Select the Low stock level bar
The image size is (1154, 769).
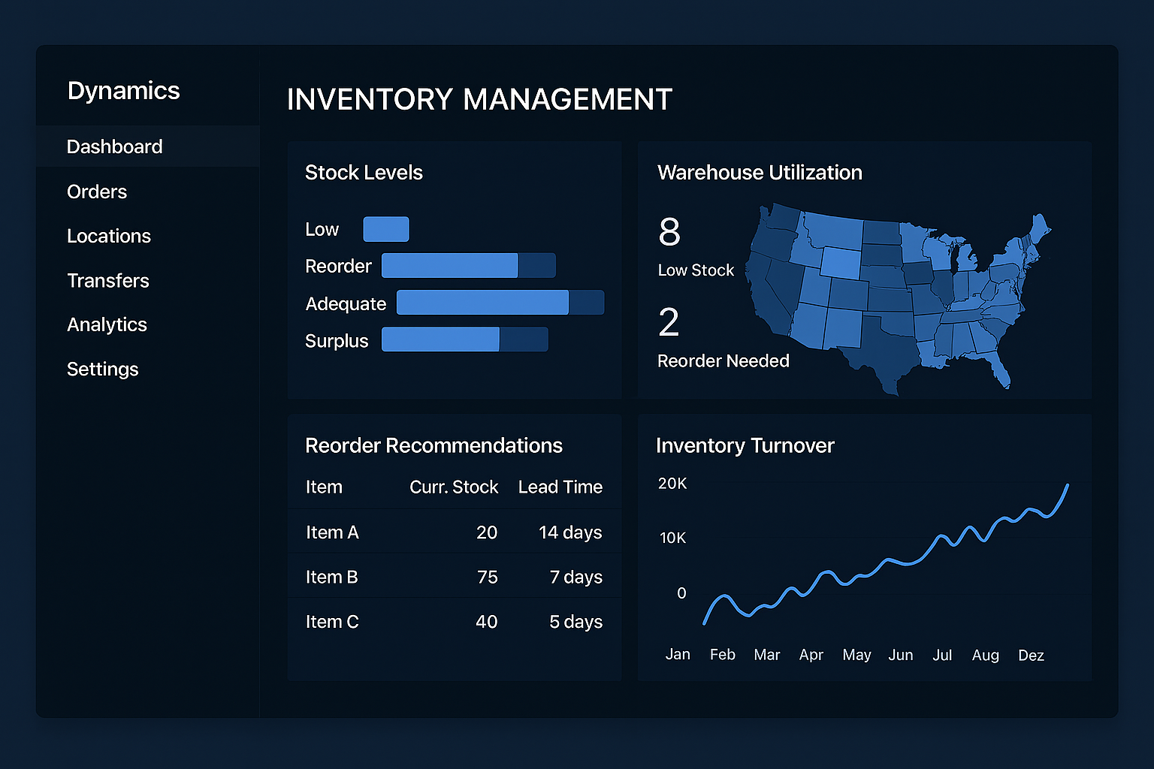click(385, 229)
